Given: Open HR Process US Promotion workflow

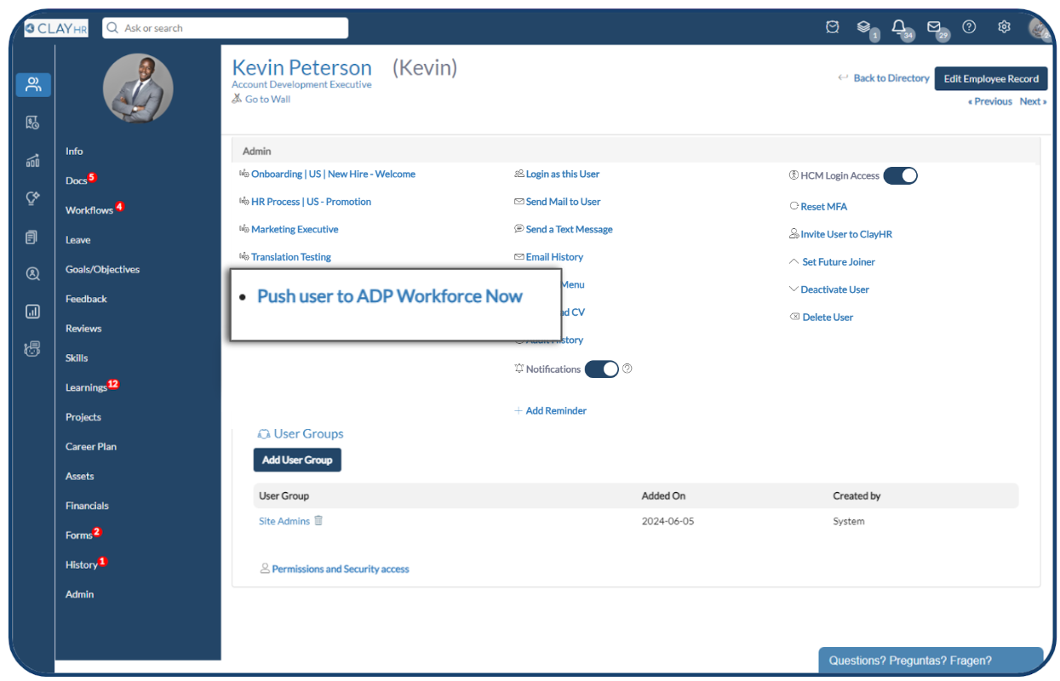Looking at the screenshot, I should pos(311,202).
